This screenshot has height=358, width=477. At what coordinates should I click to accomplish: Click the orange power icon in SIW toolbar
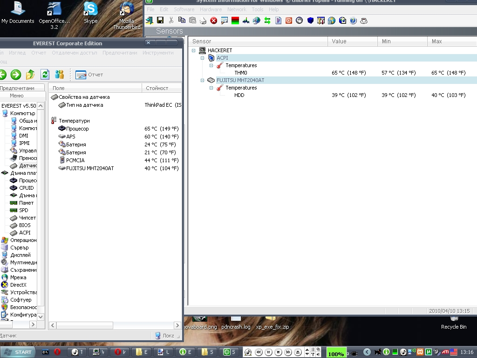(x=289, y=21)
